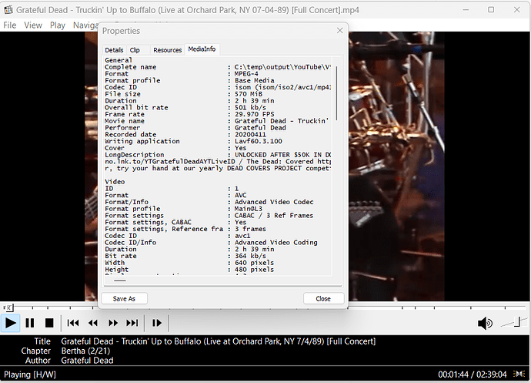Click the 'Lavf60.3.100' writing application value

tap(259, 141)
